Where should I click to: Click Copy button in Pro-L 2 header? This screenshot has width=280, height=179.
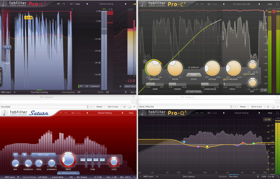tap(77, 4)
